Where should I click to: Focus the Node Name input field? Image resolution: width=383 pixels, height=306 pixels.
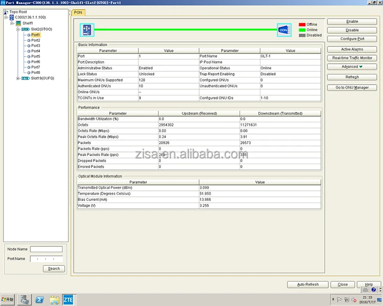click(x=46, y=249)
